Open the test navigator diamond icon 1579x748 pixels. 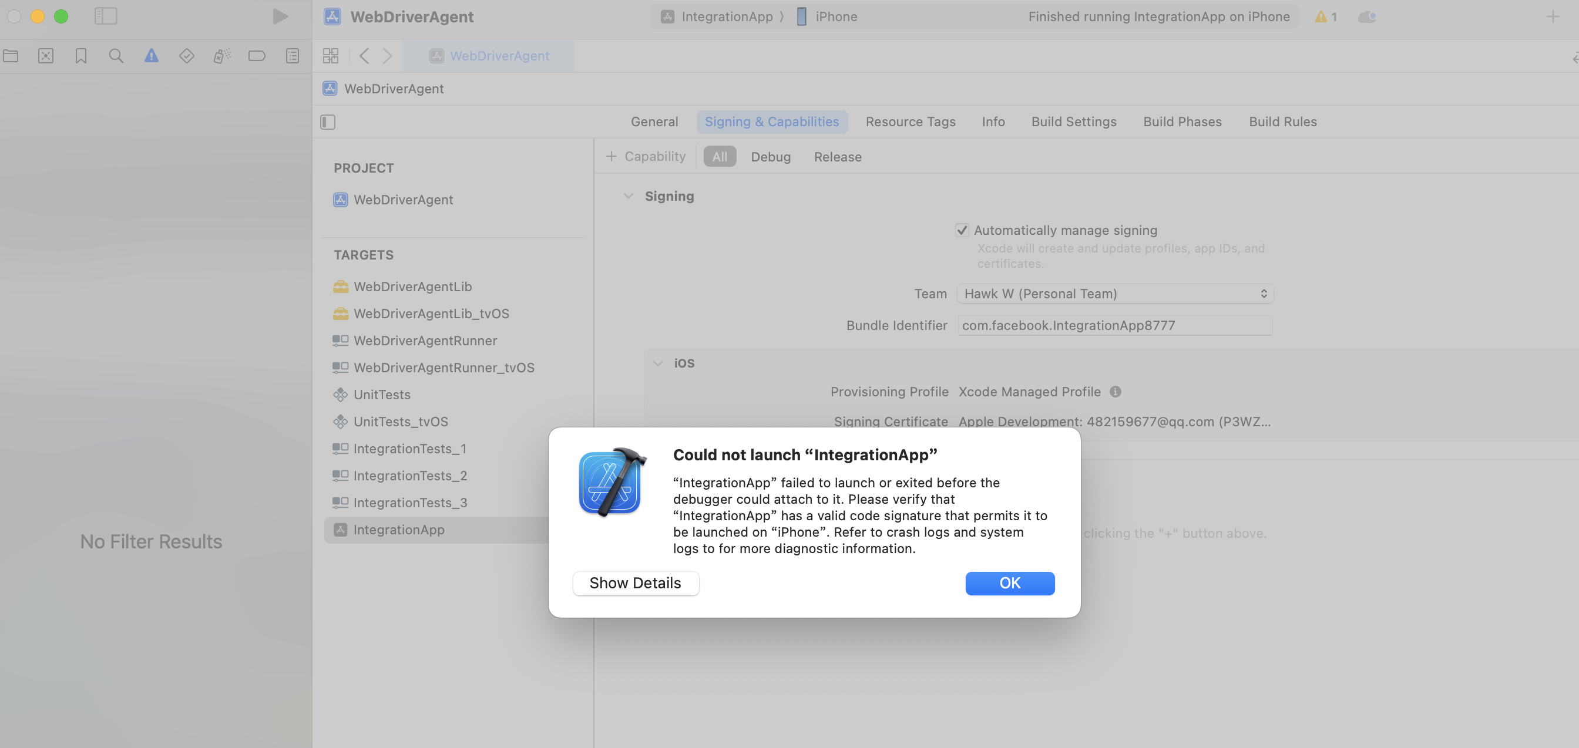tap(186, 56)
